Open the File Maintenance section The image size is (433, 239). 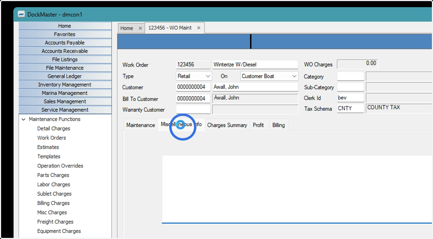coord(65,68)
